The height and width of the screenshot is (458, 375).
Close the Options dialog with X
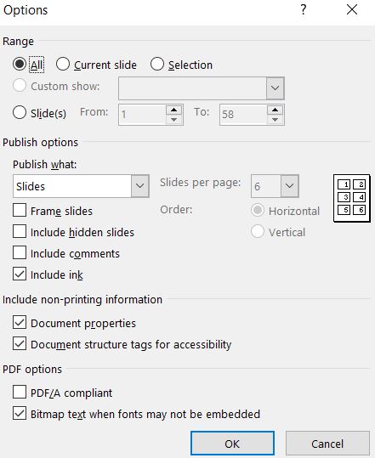tap(352, 10)
